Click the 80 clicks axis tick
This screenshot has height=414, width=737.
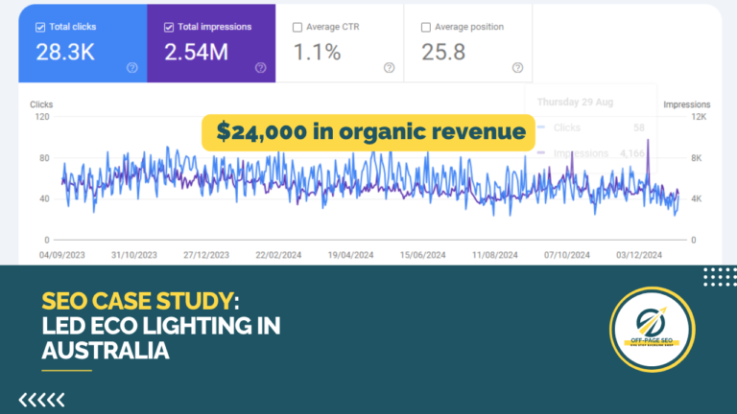(x=44, y=158)
